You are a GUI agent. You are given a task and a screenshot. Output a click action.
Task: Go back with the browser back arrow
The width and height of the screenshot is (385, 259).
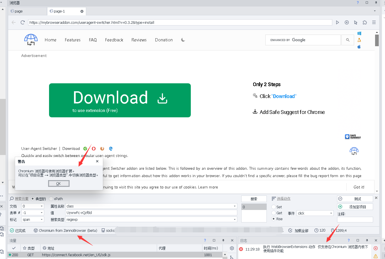click(x=14, y=22)
